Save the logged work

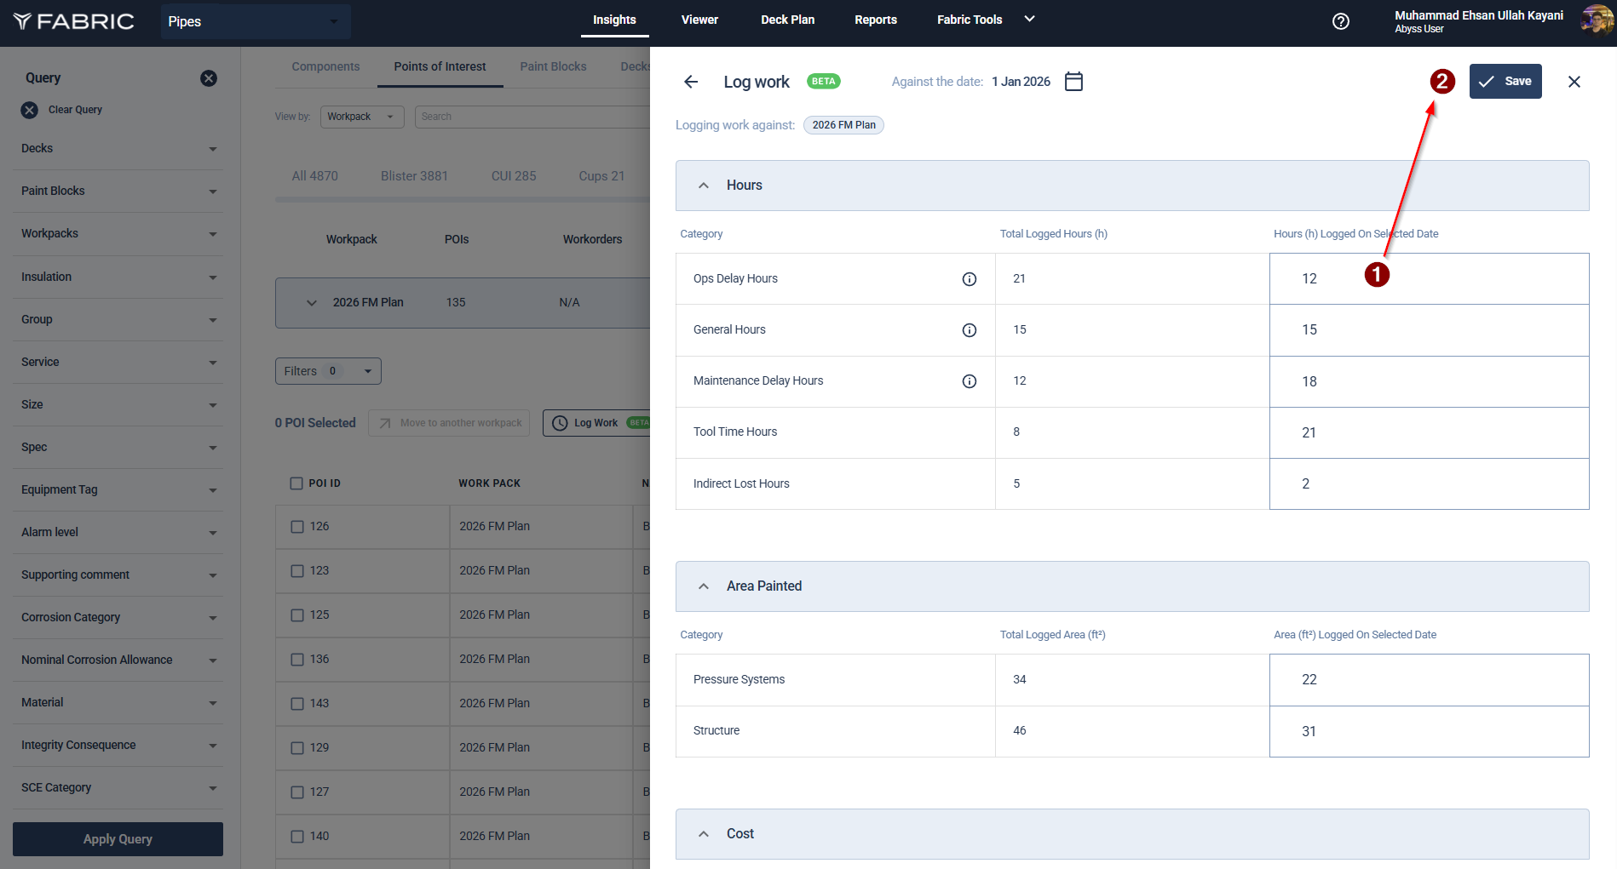(1505, 82)
